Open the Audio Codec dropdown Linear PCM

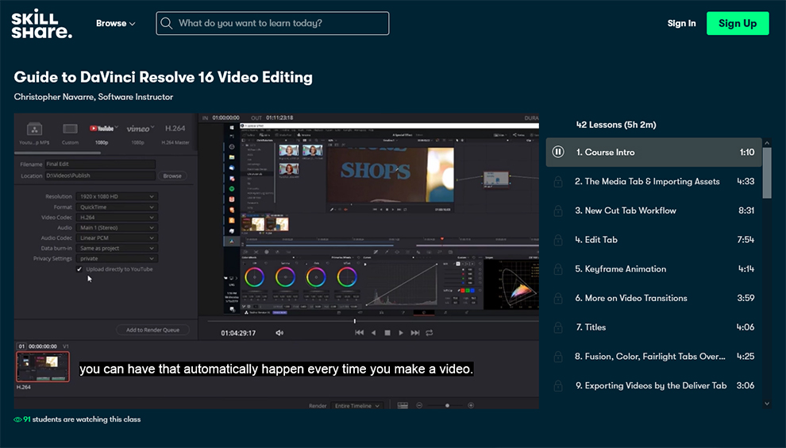pos(116,238)
